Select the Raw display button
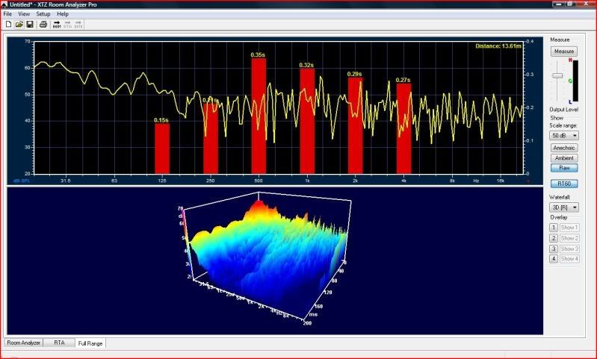The image size is (597, 359). click(563, 168)
